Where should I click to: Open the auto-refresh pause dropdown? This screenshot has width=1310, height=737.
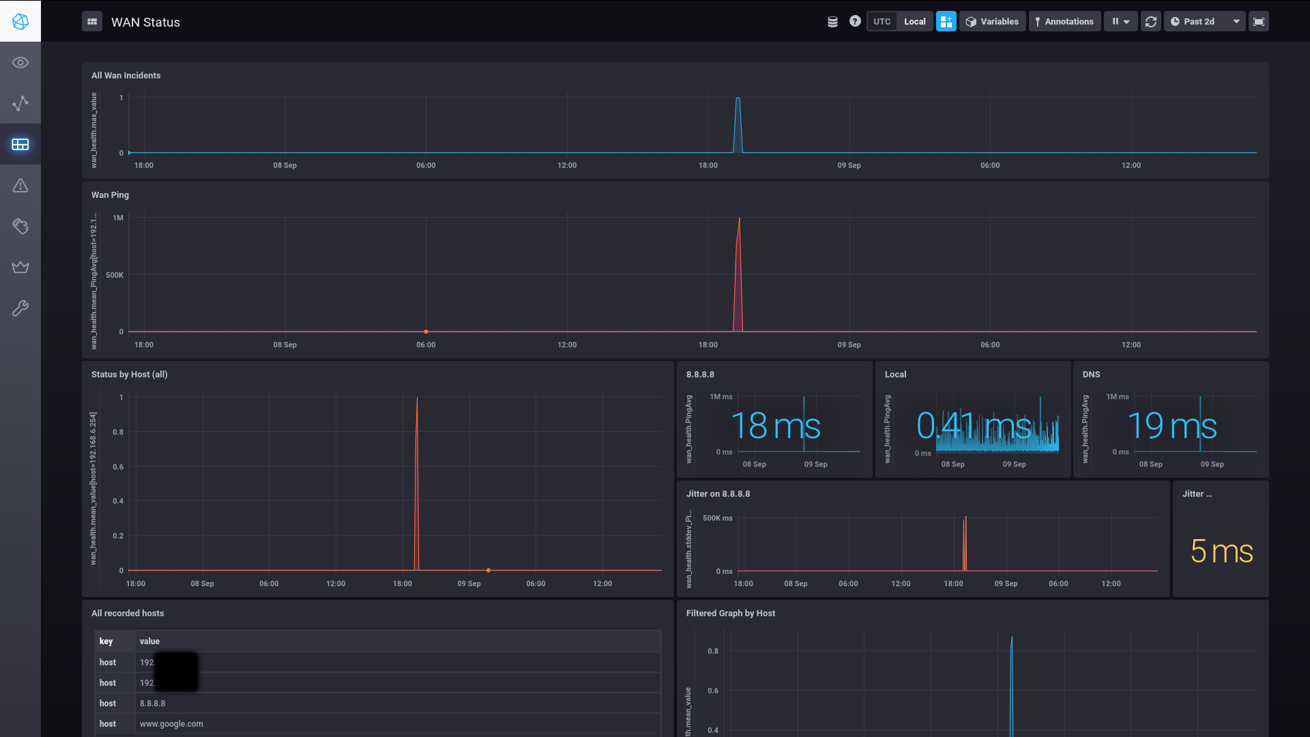[x=1120, y=22]
